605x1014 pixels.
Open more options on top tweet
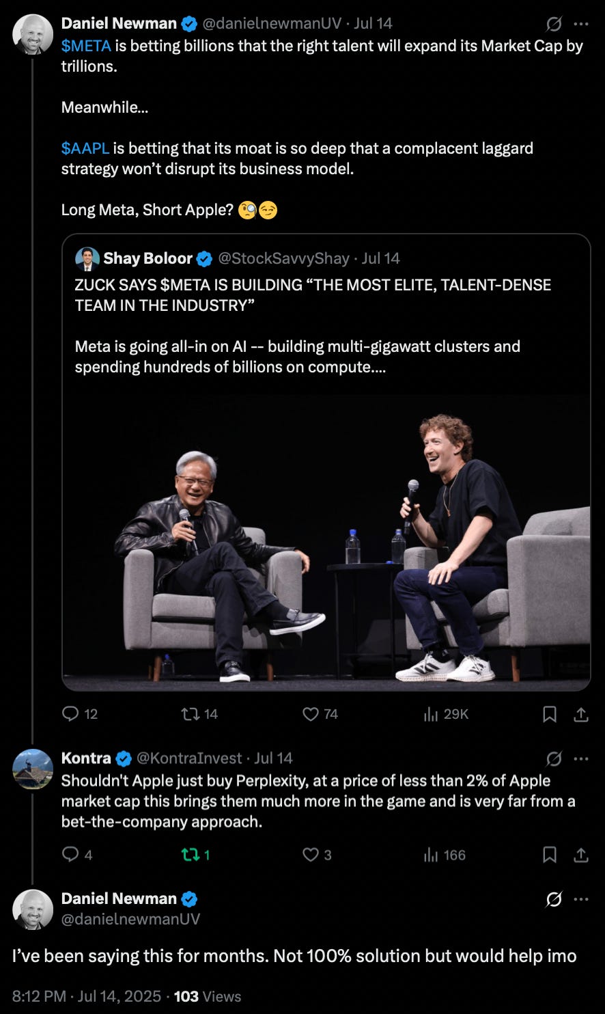(x=581, y=24)
